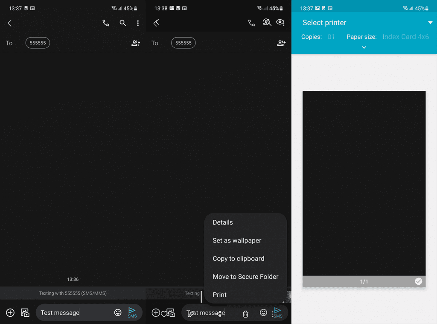Go back with the back arrow
This screenshot has height=324, width=437.
coord(9,23)
